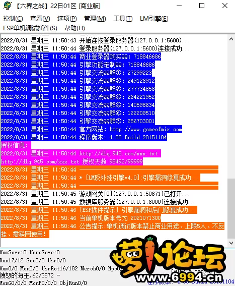The width and height of the screenshot is (235, 286).
Task: Select the 授权信息: log line
Action: pos(16,145)
